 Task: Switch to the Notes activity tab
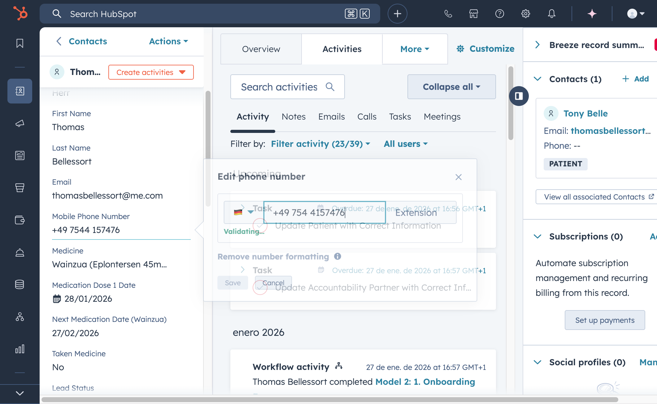[294, 117]
